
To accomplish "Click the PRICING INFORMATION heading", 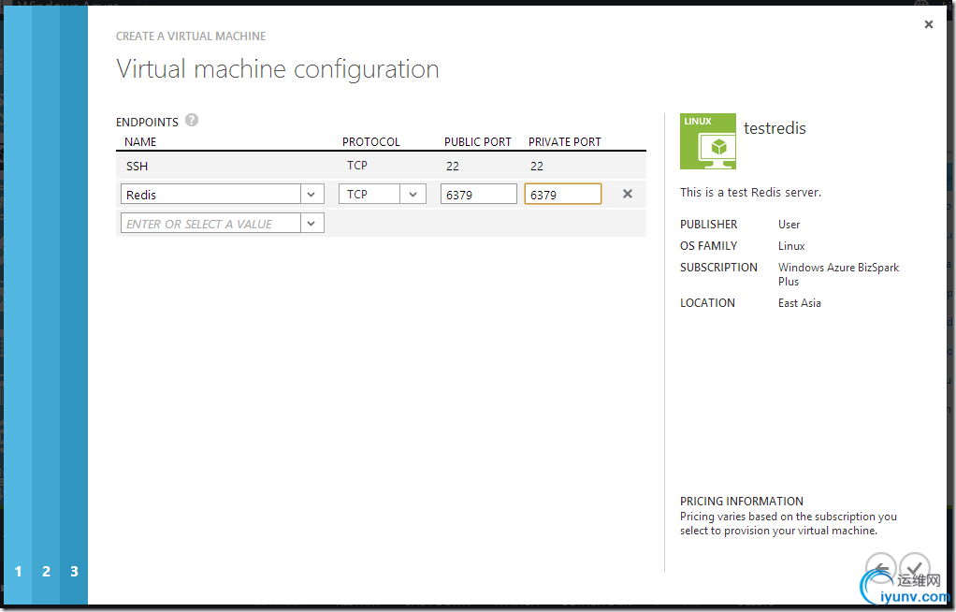I will point(742,501).
